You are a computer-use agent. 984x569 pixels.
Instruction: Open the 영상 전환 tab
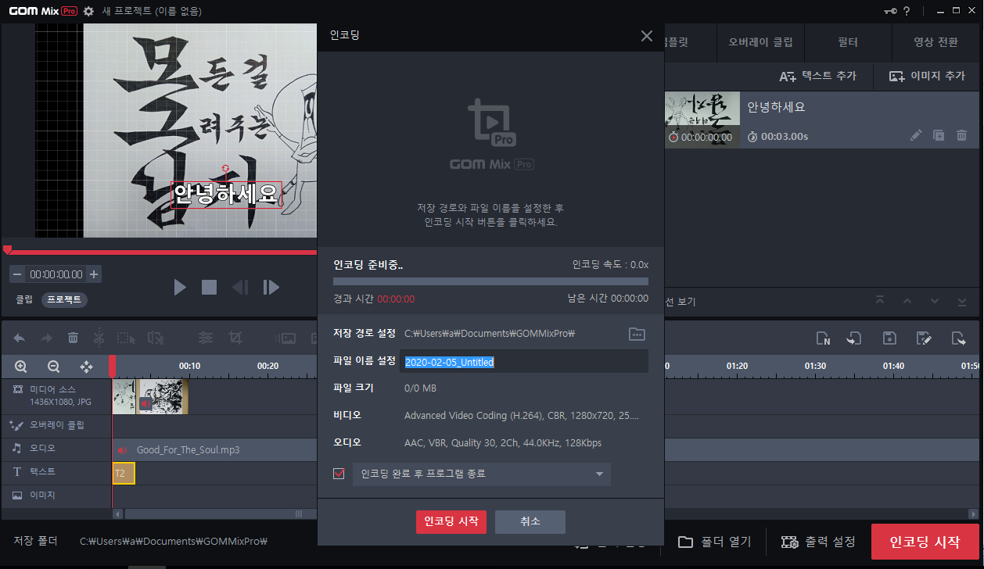tap(936, 42)
